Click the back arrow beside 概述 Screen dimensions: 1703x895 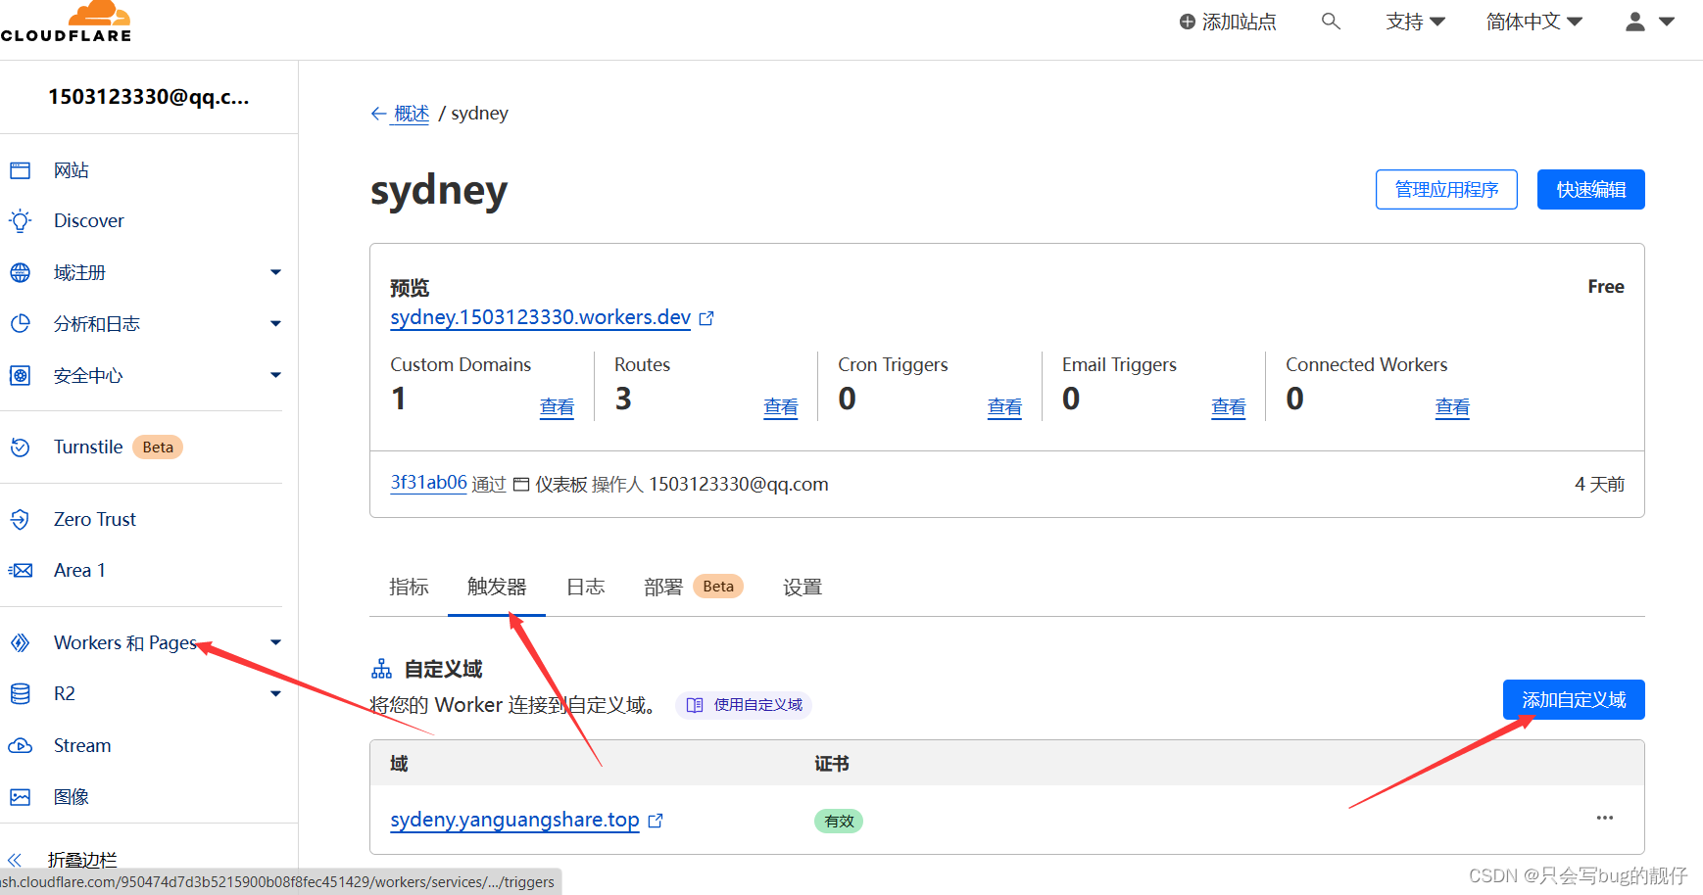pos(379,114)
